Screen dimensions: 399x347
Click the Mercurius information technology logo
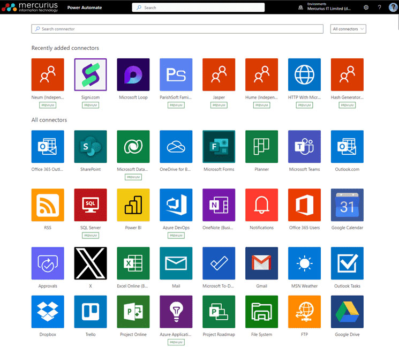tap(30, 7)
